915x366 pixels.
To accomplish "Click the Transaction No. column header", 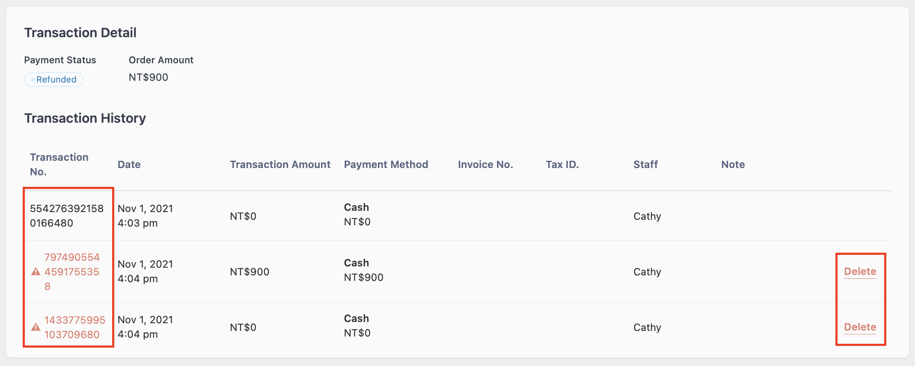I will [59, 165].
